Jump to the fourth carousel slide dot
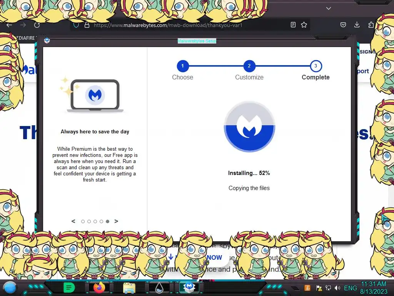394x296 pixels. coord(101,222)
